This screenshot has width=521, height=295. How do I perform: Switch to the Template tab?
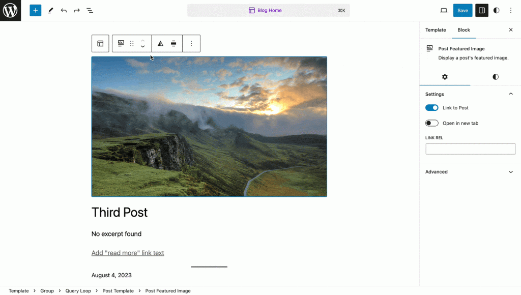click(x=436, y=30)
